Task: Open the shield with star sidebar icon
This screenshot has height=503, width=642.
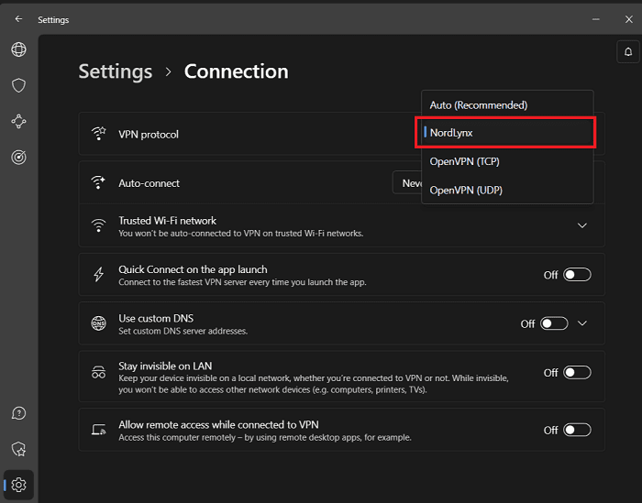Action: (18, 449)
